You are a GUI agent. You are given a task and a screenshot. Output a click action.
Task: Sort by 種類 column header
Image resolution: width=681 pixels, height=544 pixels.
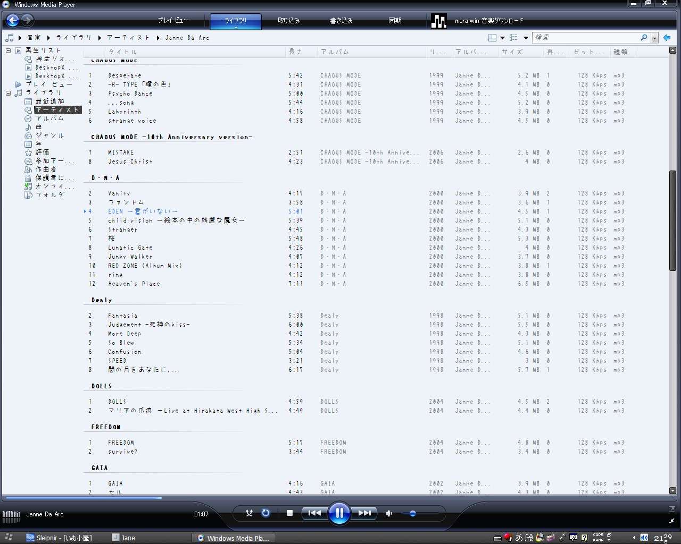[x=623, y=52]
